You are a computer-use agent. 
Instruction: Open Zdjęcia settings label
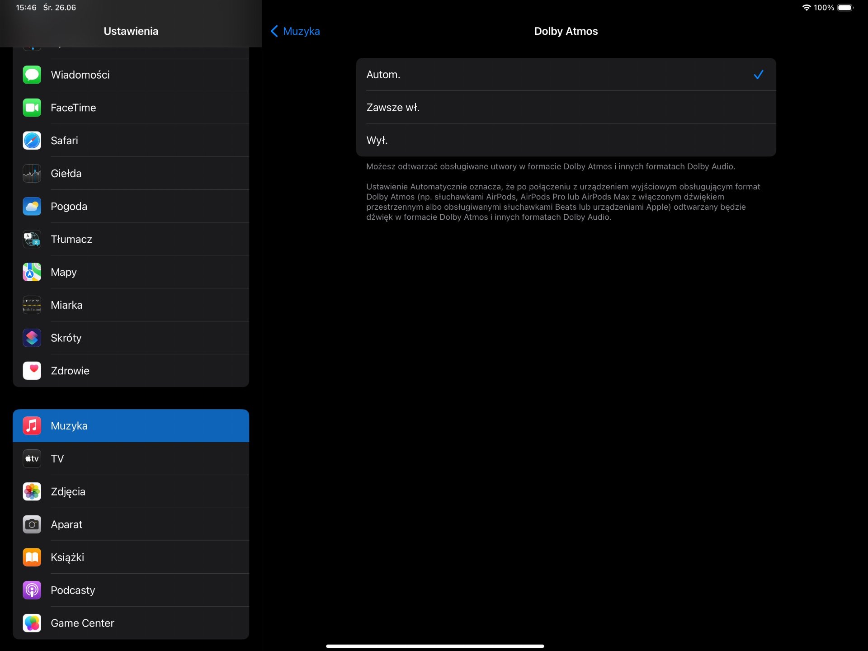[68, 492]
